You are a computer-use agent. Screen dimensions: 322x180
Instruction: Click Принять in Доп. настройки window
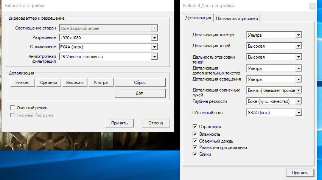pyautogui.click(x=300, y=173)
